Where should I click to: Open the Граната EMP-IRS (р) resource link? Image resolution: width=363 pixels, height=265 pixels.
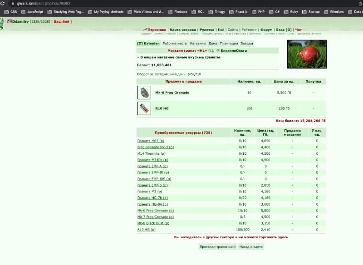(154, 179)
